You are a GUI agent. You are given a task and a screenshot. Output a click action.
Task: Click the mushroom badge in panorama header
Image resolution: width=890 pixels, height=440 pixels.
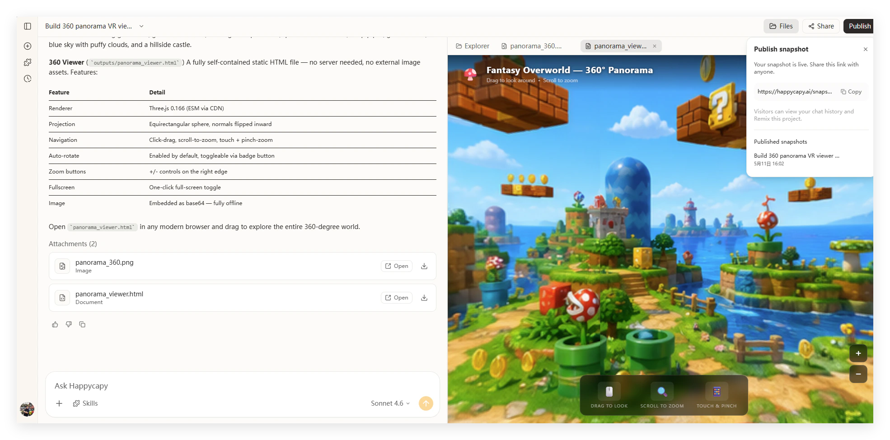(x=470, y=74)
